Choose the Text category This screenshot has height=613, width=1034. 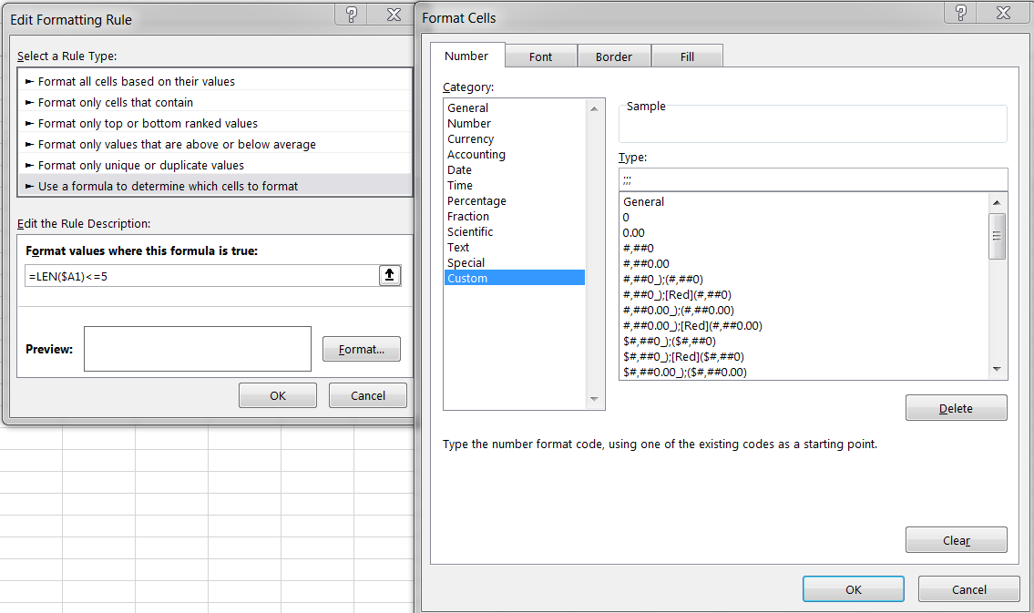click(515, 247)
